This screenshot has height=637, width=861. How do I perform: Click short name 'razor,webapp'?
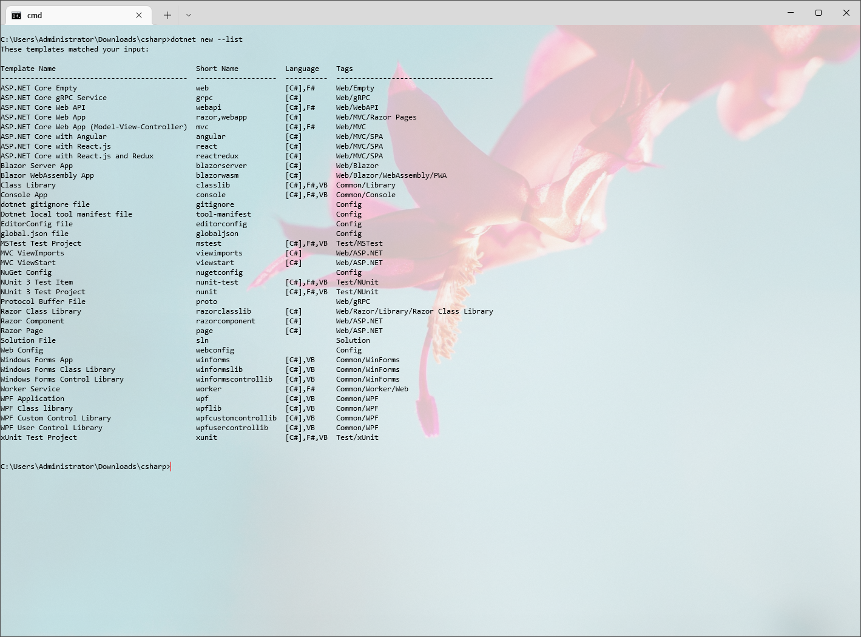point(221,117)
